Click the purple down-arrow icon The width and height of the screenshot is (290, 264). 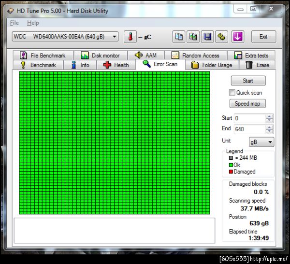point(238,37)
